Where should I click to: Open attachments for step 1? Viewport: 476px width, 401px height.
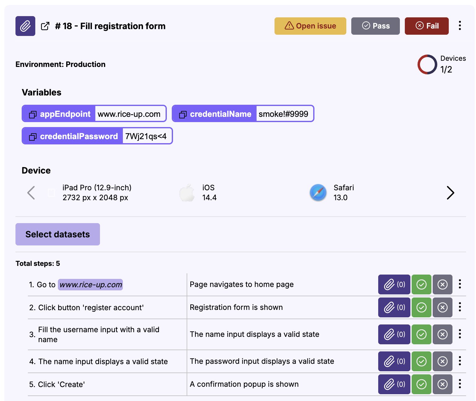394,284
